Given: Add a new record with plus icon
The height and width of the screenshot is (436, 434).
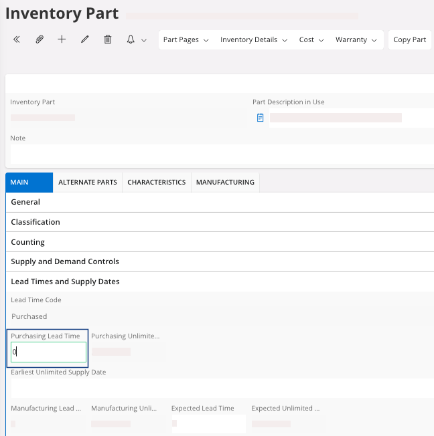Looking at the screenshot, I should point(62,40).
